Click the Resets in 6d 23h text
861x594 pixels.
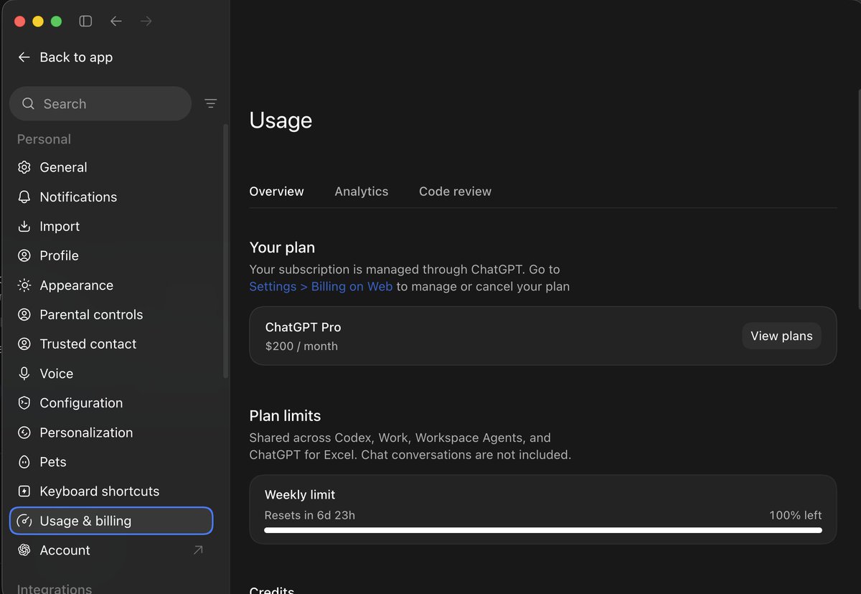tap(310, 515)
